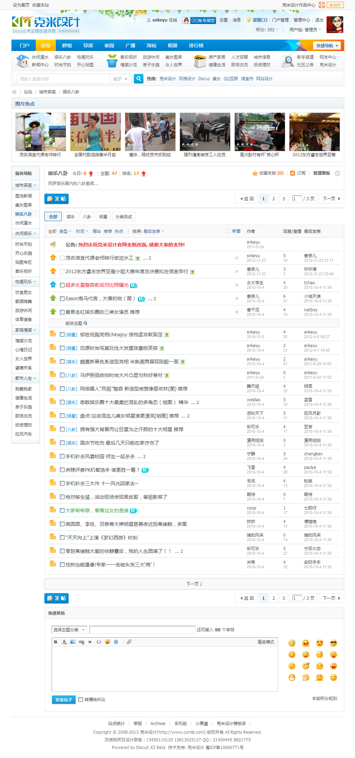Click the user avatar at top right

[x=335, y=25]
